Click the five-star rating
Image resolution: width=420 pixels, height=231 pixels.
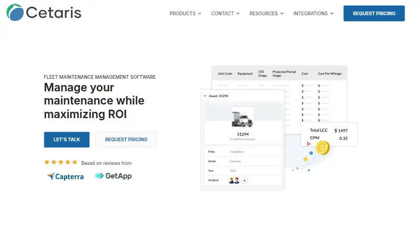(61, 162)
